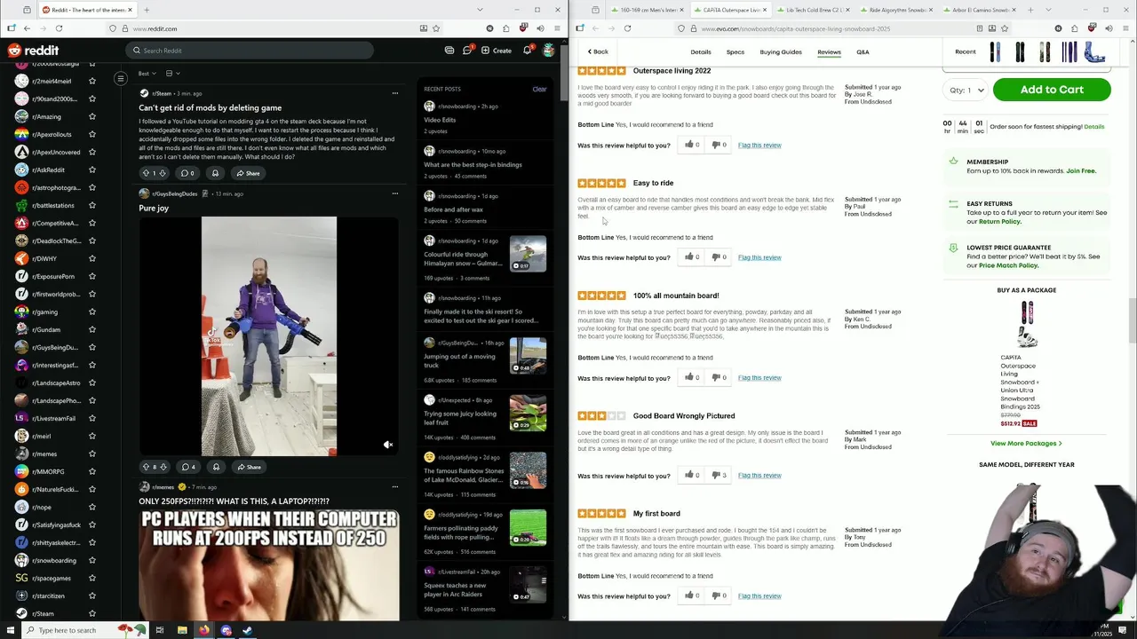
Task: Favorite r/memes with star
Action: point(92,454)
